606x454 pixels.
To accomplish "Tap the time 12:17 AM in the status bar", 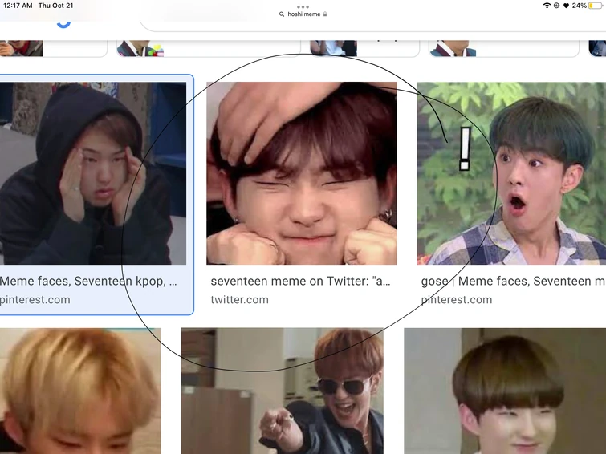I will [x=18, y=6].
